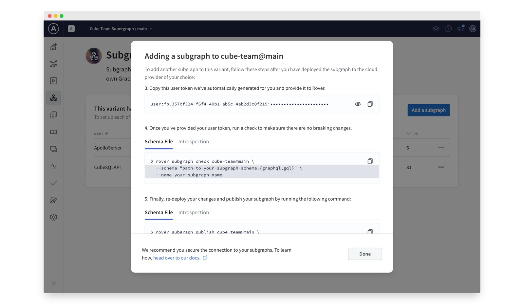Open the AR user avatar menu
Viewport: 524px width, 304px height.
(473, 29)
